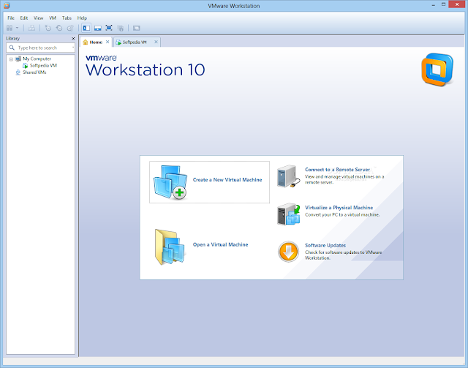
Task: Click the Software Updates link
Action: (325, 245)
